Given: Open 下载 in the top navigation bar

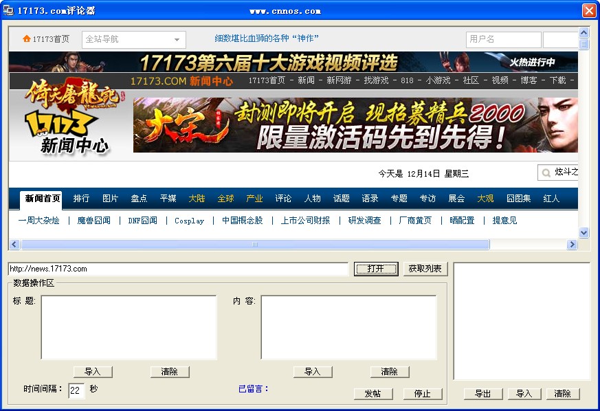Looking at the screenshot, I should click(x=557, y=80).
